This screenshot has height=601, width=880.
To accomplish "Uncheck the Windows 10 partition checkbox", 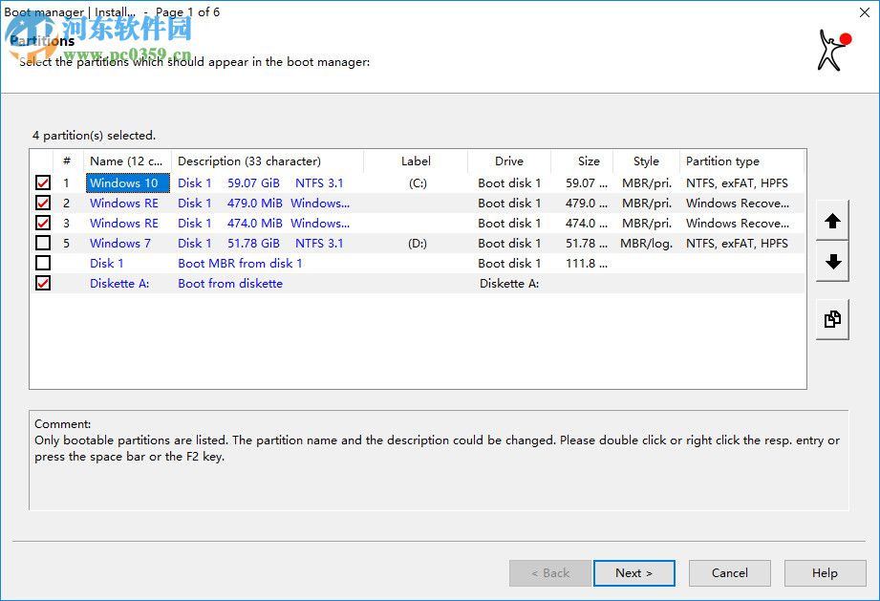I will (x=43, y=183).
